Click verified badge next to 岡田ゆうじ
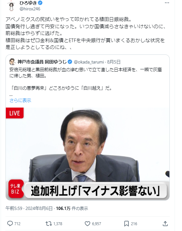The image size is (182, 231). (x=70, y=62)
